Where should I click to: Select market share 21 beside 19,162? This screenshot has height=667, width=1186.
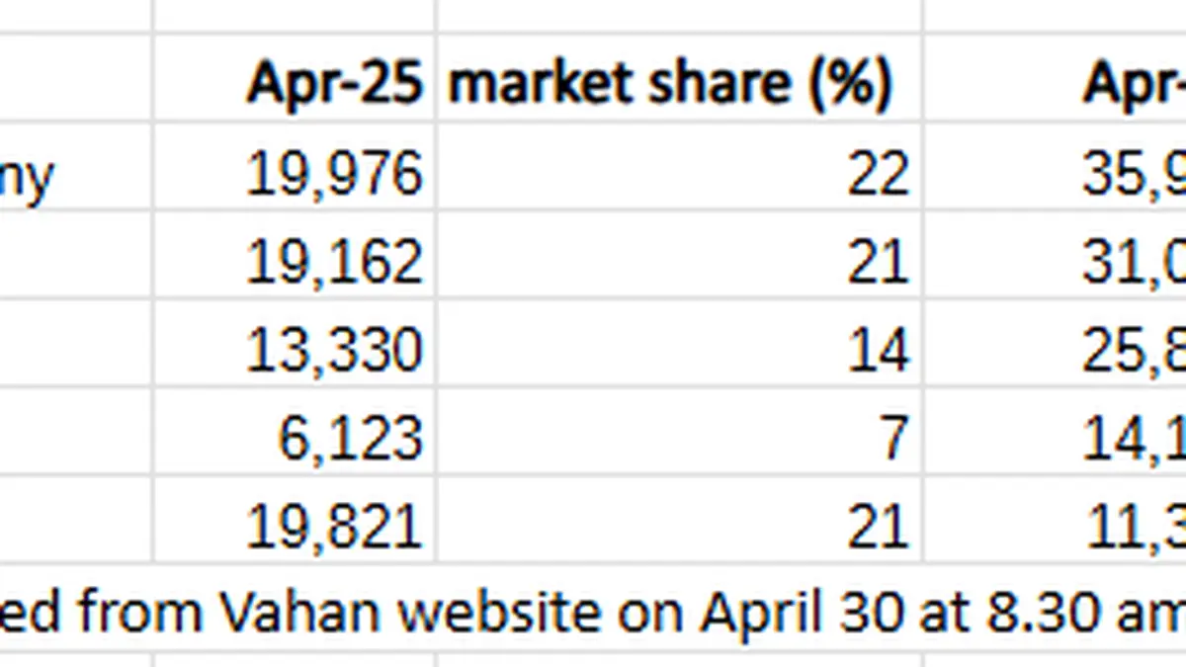(877, 262)
